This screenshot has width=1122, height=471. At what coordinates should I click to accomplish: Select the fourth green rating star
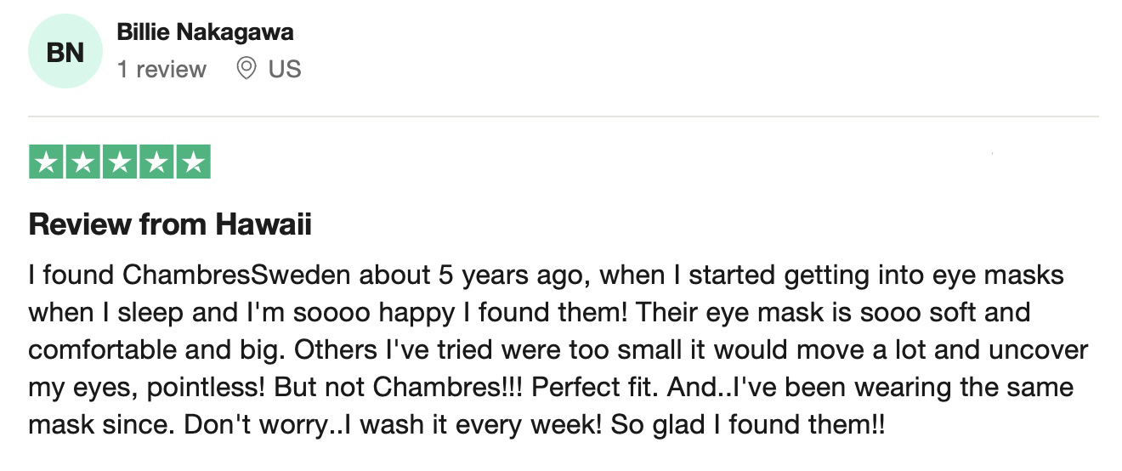point(156,162)
